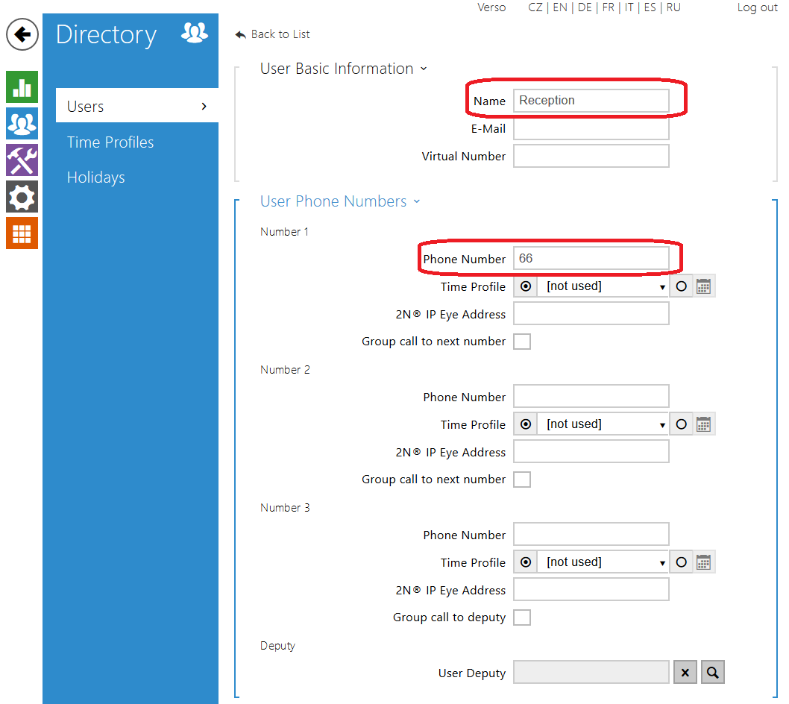
Task: Open the Hardware gear icon
Action: (22, 197)
